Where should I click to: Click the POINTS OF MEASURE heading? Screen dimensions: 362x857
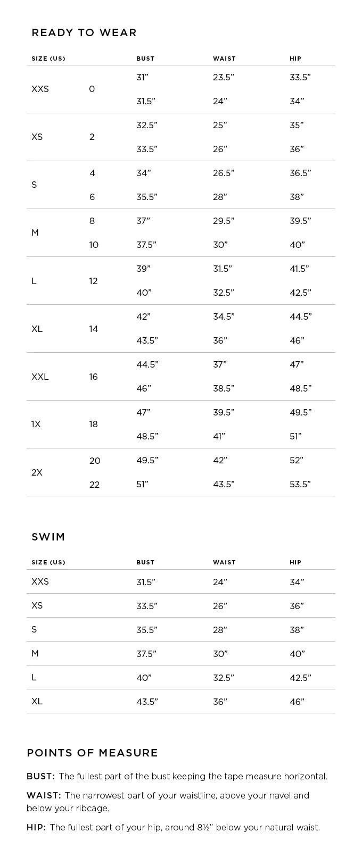(92, 753)
